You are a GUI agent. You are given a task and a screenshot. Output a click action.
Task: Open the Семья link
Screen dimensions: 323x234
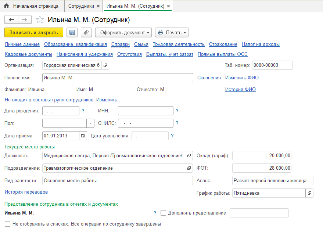coord(141,44)
